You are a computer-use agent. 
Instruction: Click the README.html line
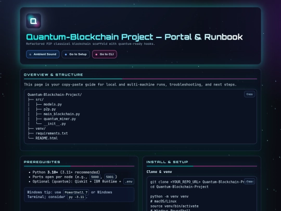tap(47, 138)
